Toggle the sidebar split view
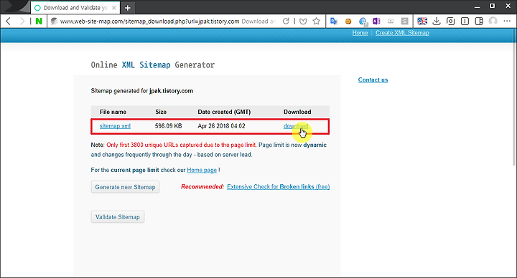 pos(479,21)
